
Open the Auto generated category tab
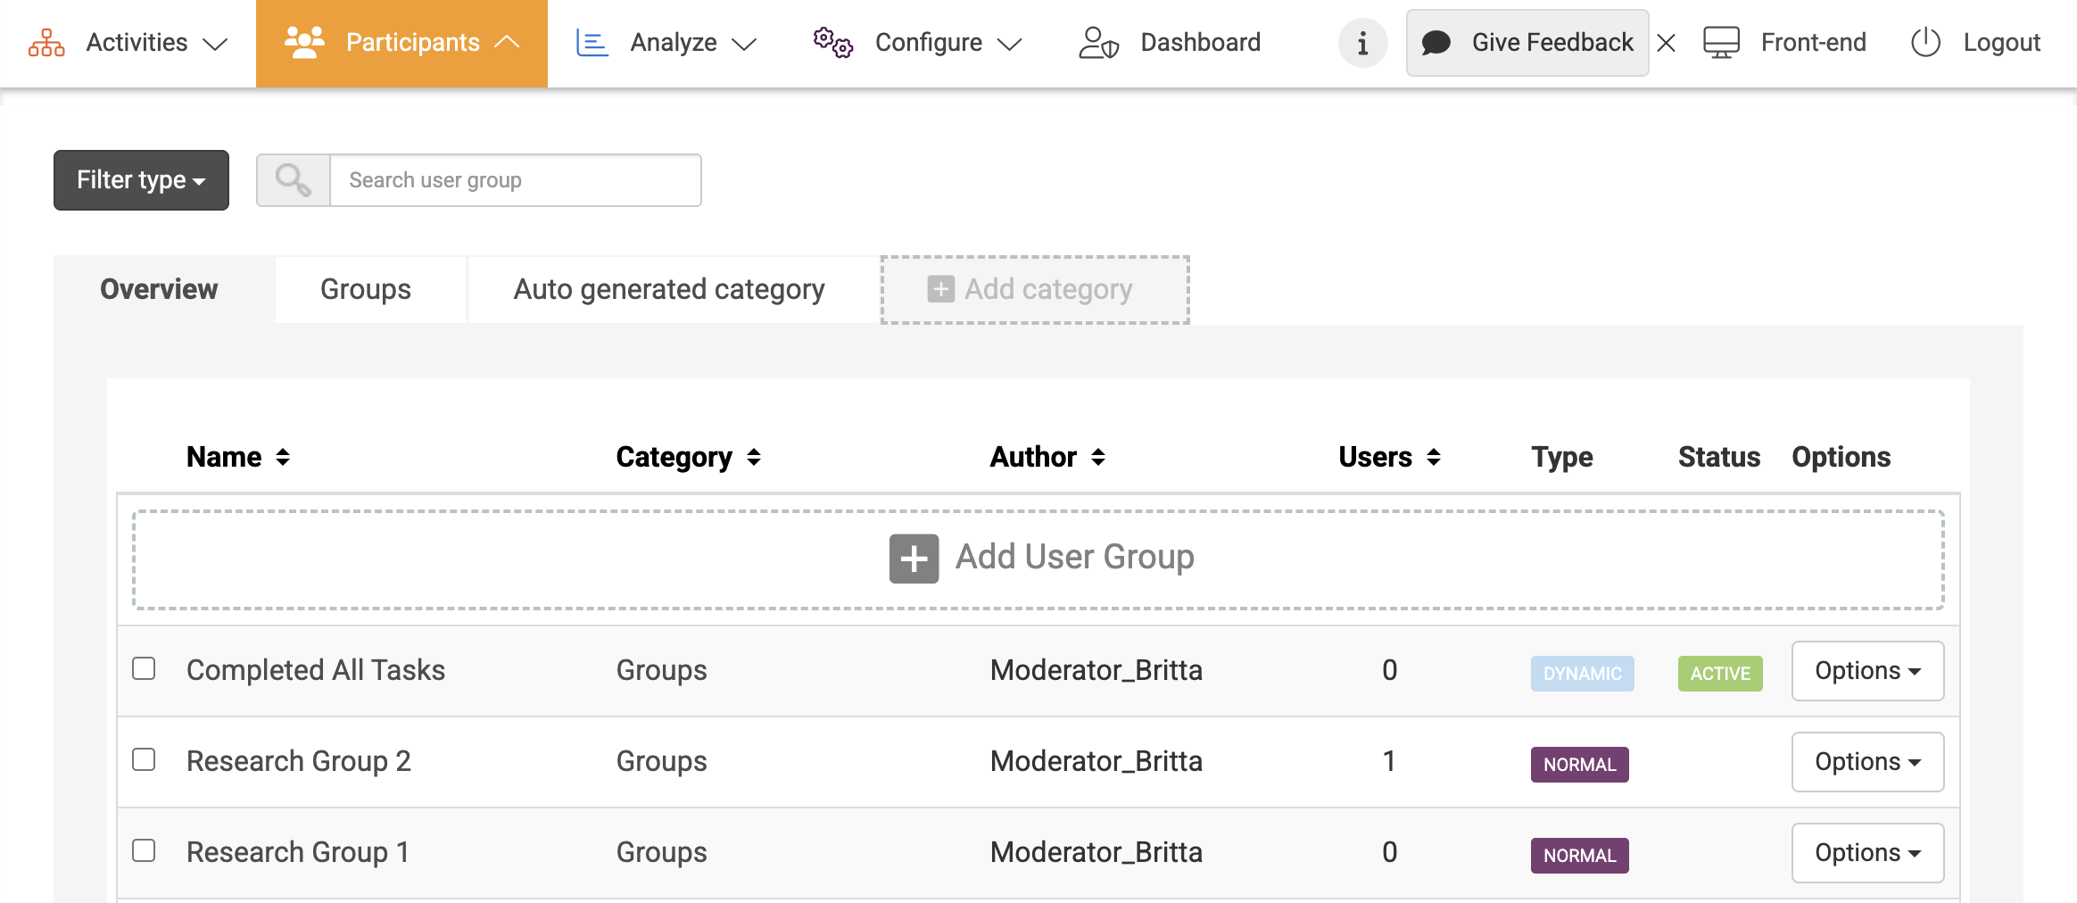click(668, 290)
